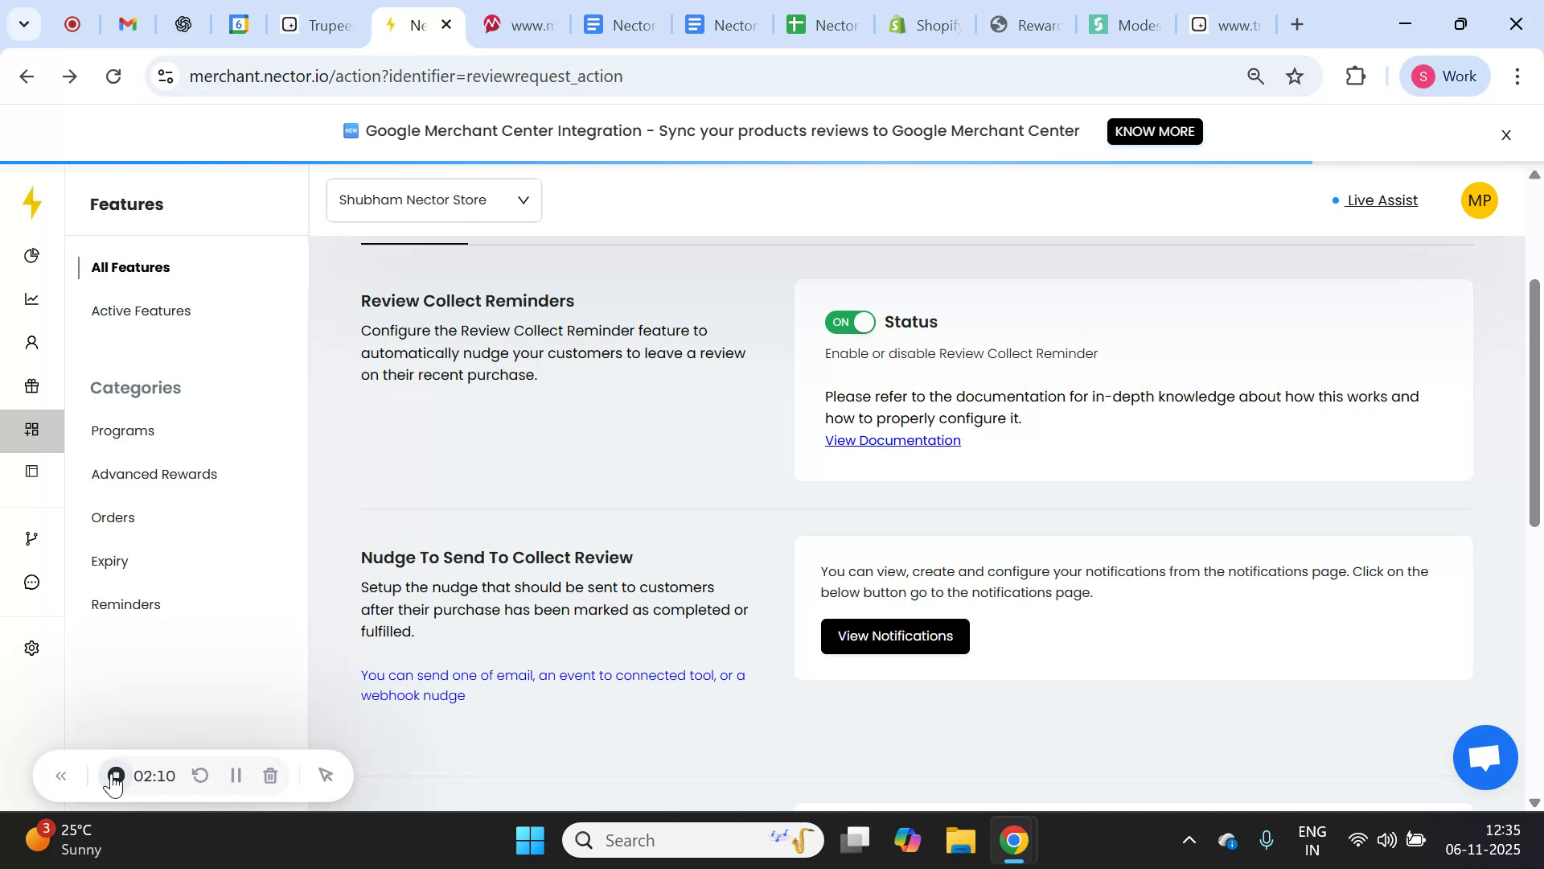Toggle the Review Collect Reminder Status switch off

point(849,322)
